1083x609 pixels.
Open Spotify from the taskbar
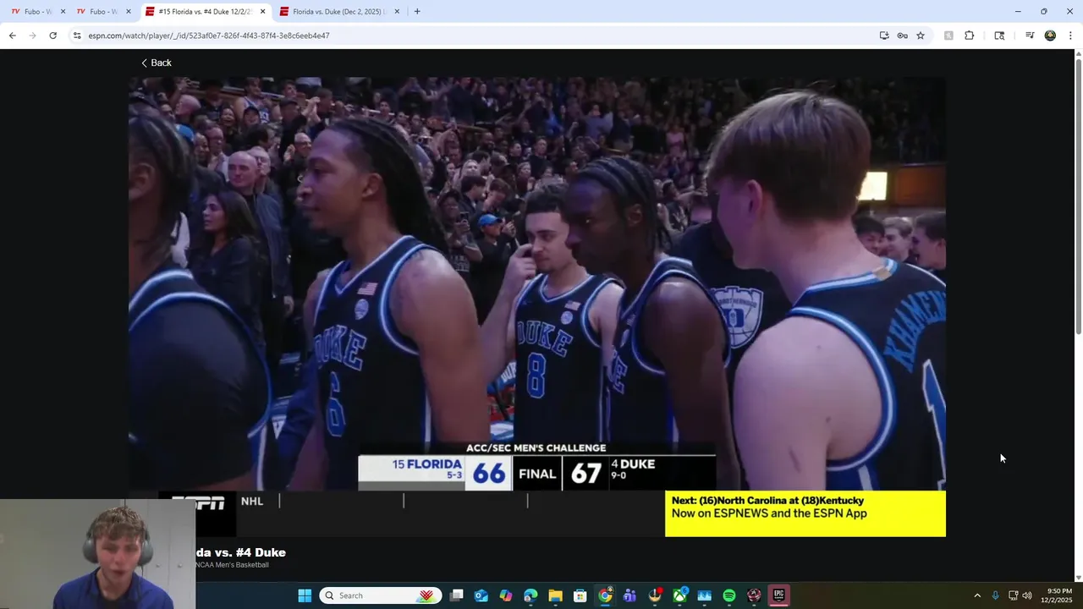[x=729, y=595]
